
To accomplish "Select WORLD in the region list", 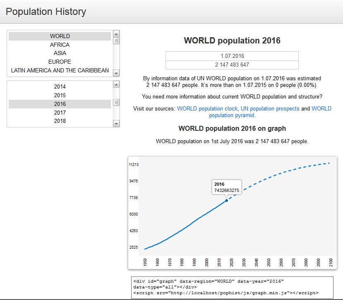I will point(60,36).
